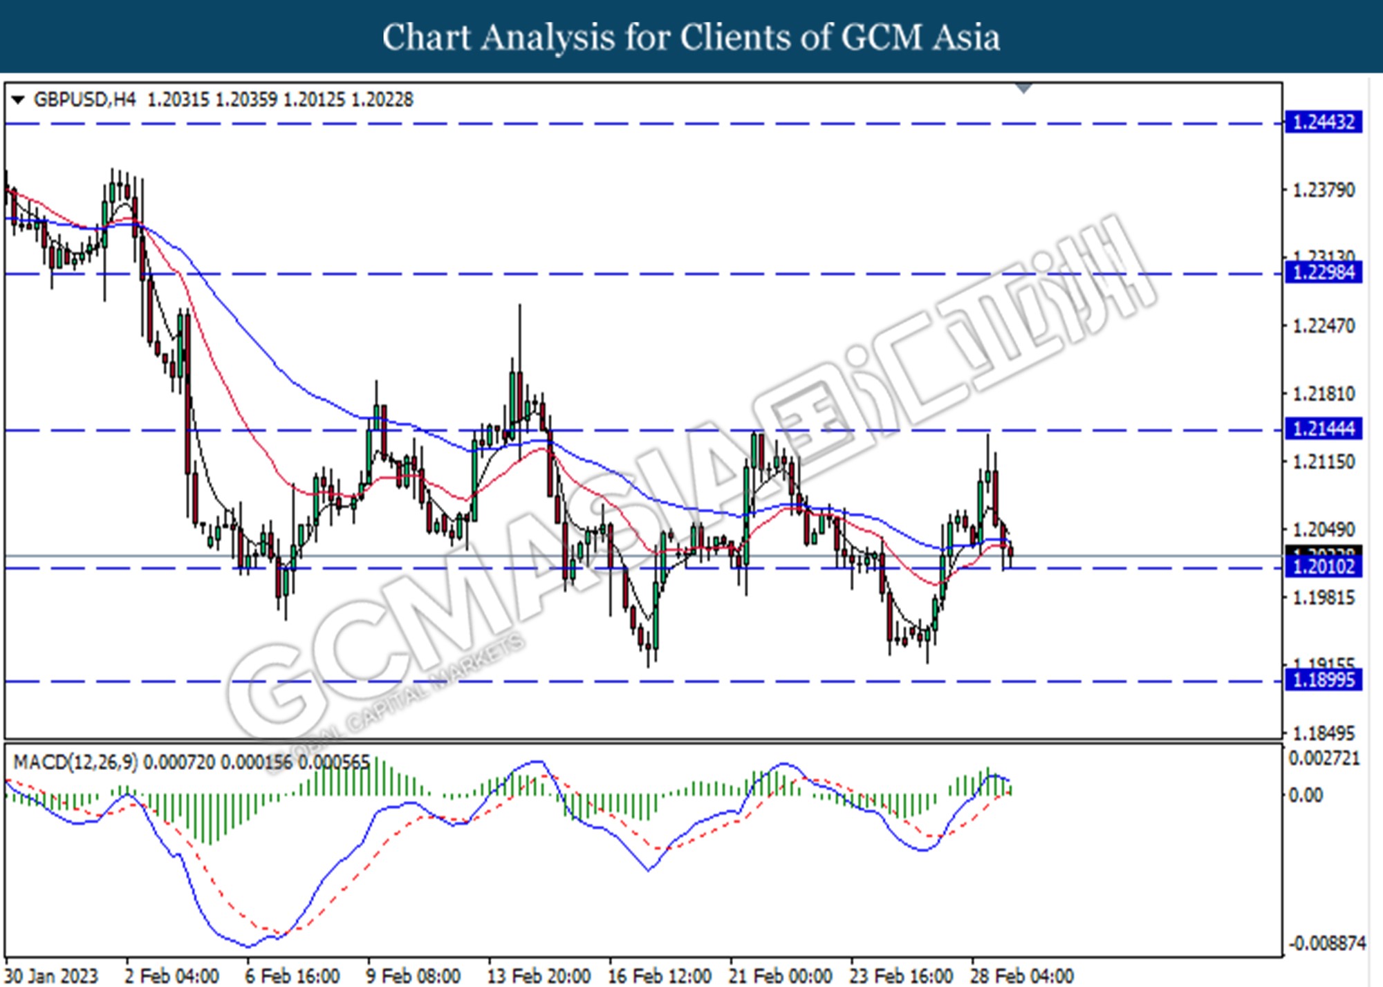
Task: Click the 1.18495 price axis value
Action: tap(1324, 733)
